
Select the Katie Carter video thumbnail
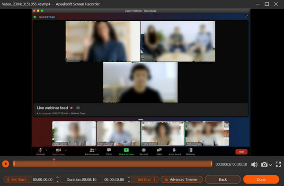pyautogui.click(x=74, y=134)
